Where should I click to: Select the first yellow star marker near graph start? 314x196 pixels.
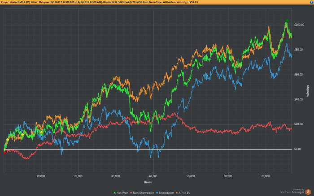pos(8,140)
